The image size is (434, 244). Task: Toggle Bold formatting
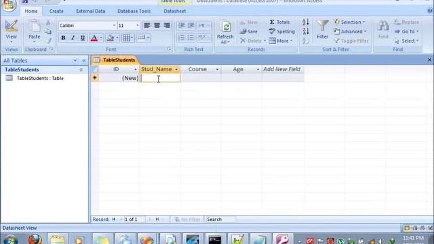point(63,38)
